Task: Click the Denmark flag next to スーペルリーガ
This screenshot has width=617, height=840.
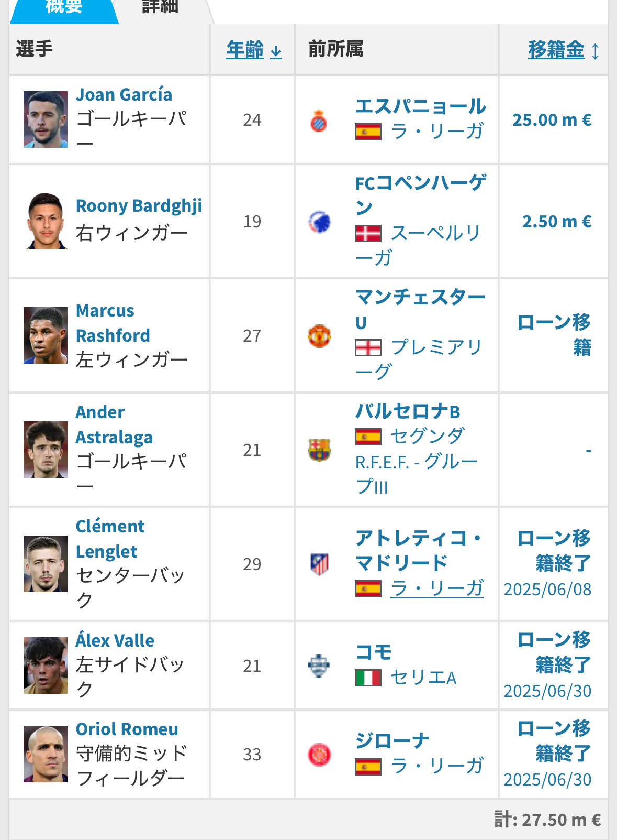Action: coord(368,233)
